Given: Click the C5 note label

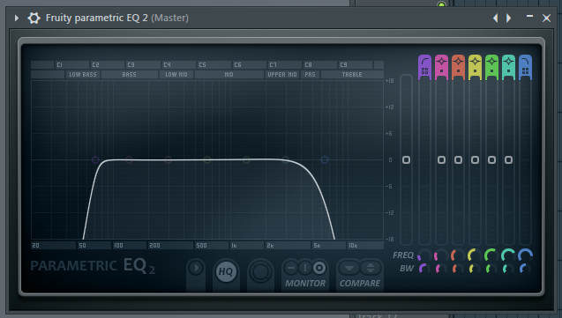Looking at the screenshot, I should [x=203, y=64].
